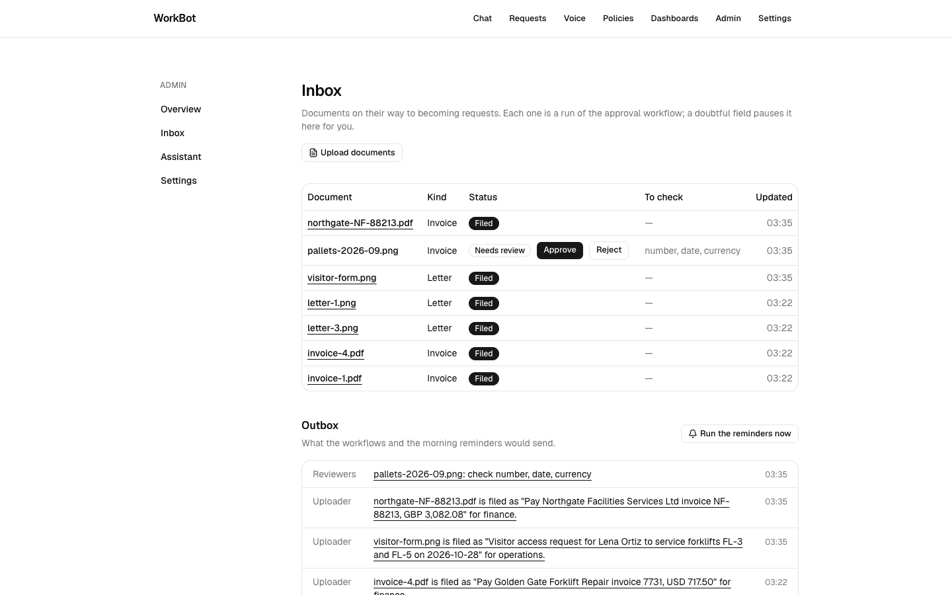The height and width of the screenshot is (595, 952).
Task: Open Overview in the Admin sidebar
Action: tap(180, 109)
